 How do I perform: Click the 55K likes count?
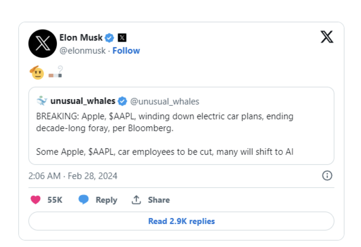coord(55,200)
